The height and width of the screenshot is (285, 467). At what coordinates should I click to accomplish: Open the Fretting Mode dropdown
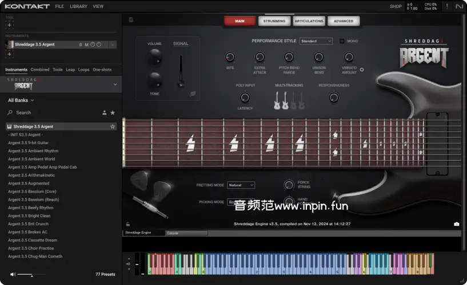coord(241,185)
